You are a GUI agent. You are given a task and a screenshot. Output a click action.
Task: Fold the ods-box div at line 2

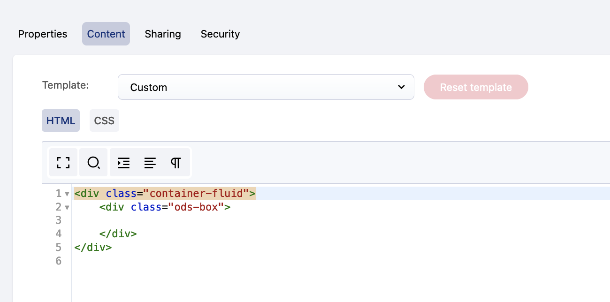67,207
